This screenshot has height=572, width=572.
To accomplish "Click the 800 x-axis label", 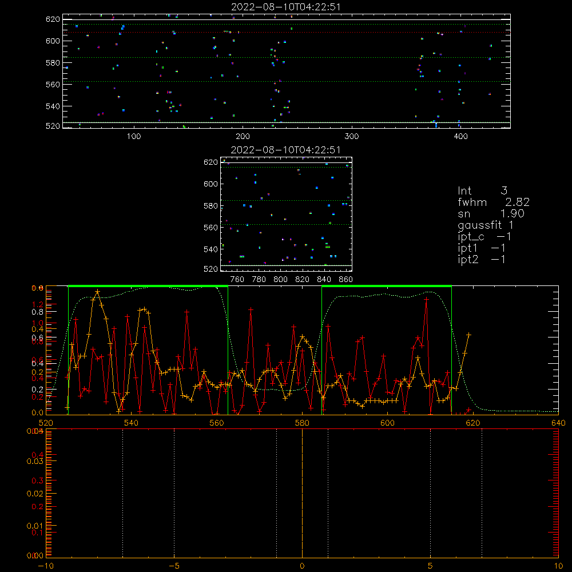I will click(x=280, y=280).
